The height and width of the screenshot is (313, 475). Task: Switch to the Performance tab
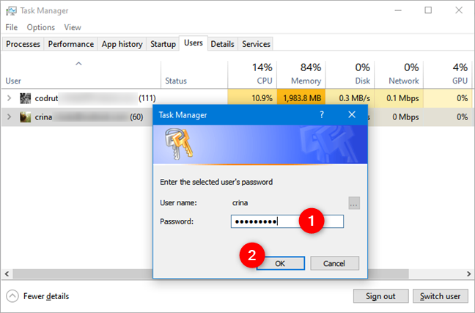click(71, 44)
